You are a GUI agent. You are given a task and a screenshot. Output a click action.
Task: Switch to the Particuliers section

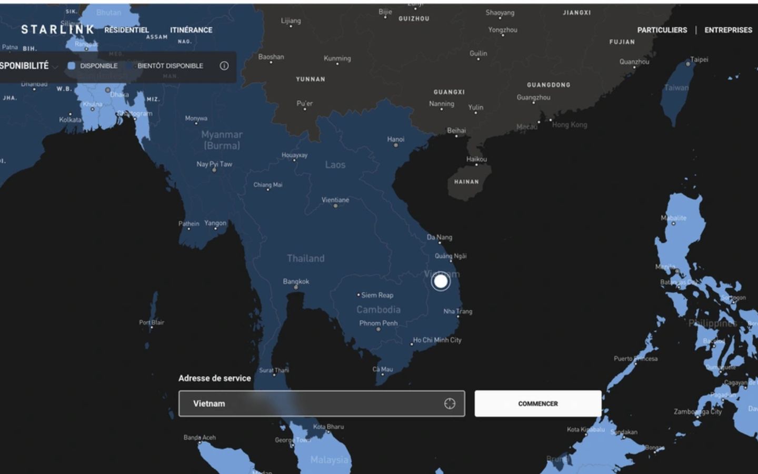[x=662, y=30]
